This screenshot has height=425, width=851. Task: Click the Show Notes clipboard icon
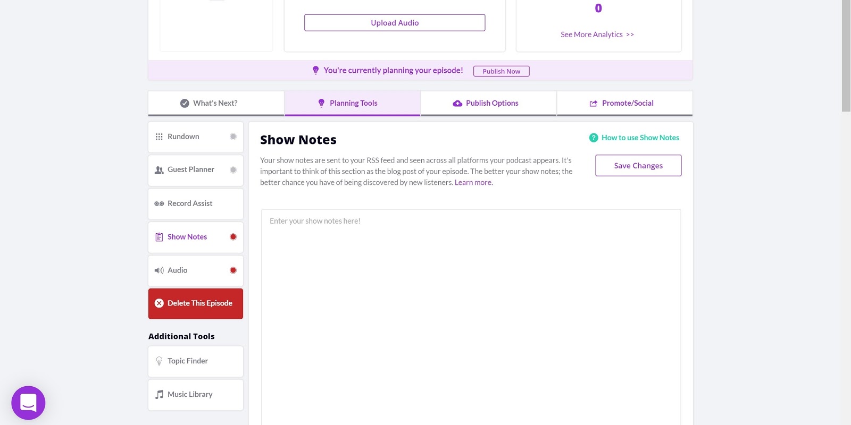[x=159, y=237]
